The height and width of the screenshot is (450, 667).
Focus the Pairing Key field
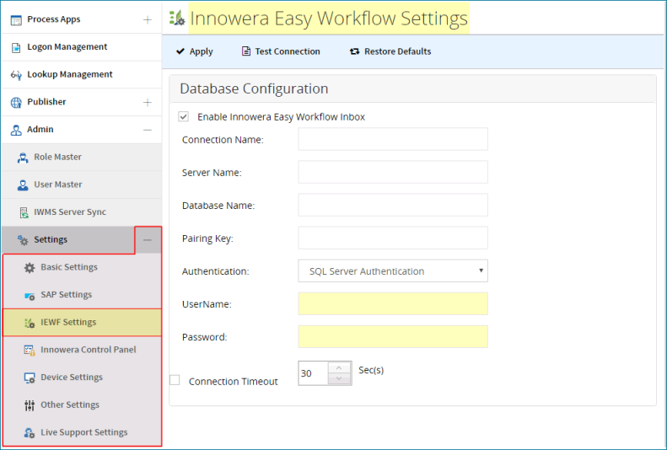point(393,238)
